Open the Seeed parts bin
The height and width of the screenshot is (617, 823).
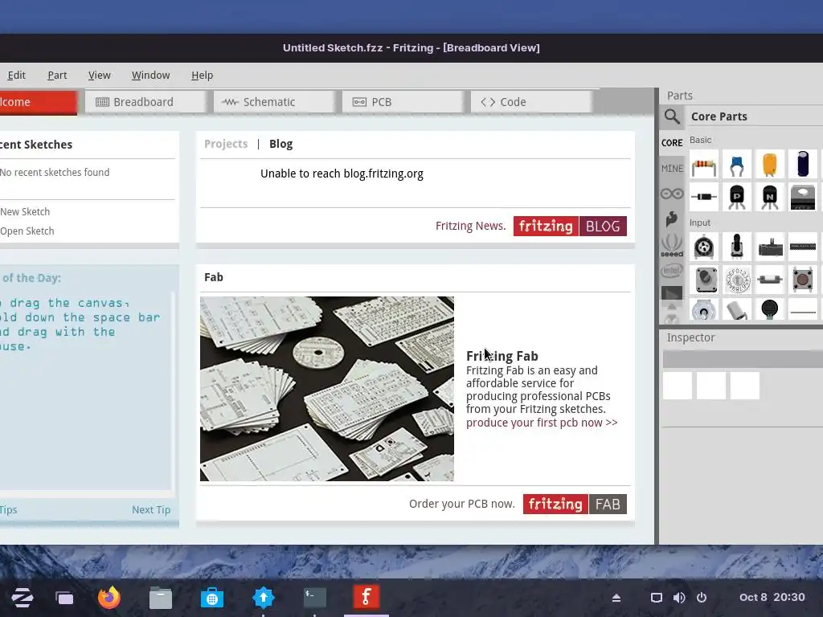pyautogui.click(x=672, y=245)
